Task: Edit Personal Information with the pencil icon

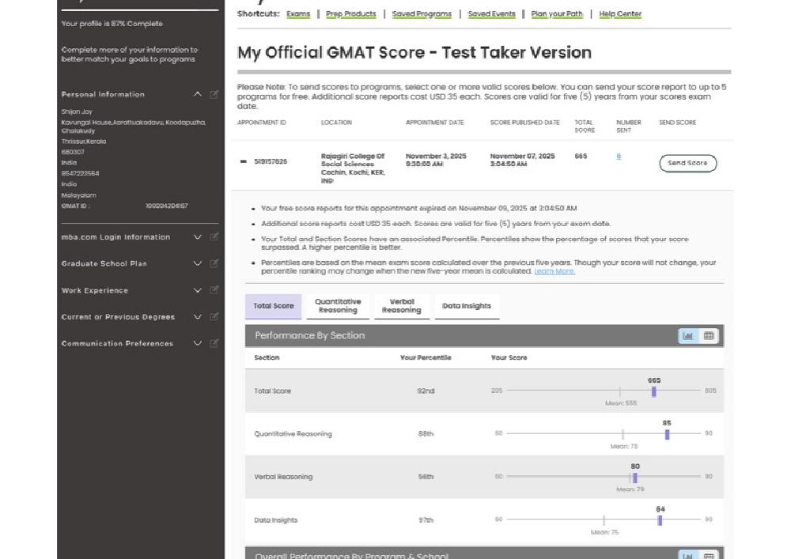Action: click(x=214, y=95)
